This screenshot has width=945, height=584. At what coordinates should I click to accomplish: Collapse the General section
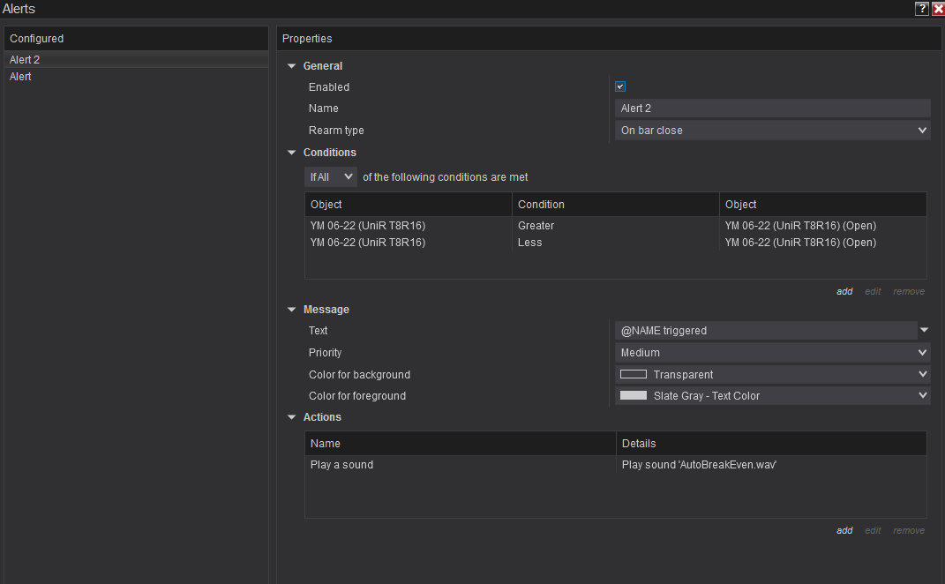point(292,66)
